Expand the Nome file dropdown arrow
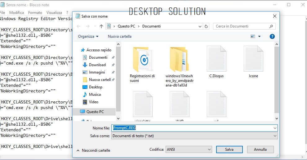Screen dimensions: 307x160 pos(275,128)
